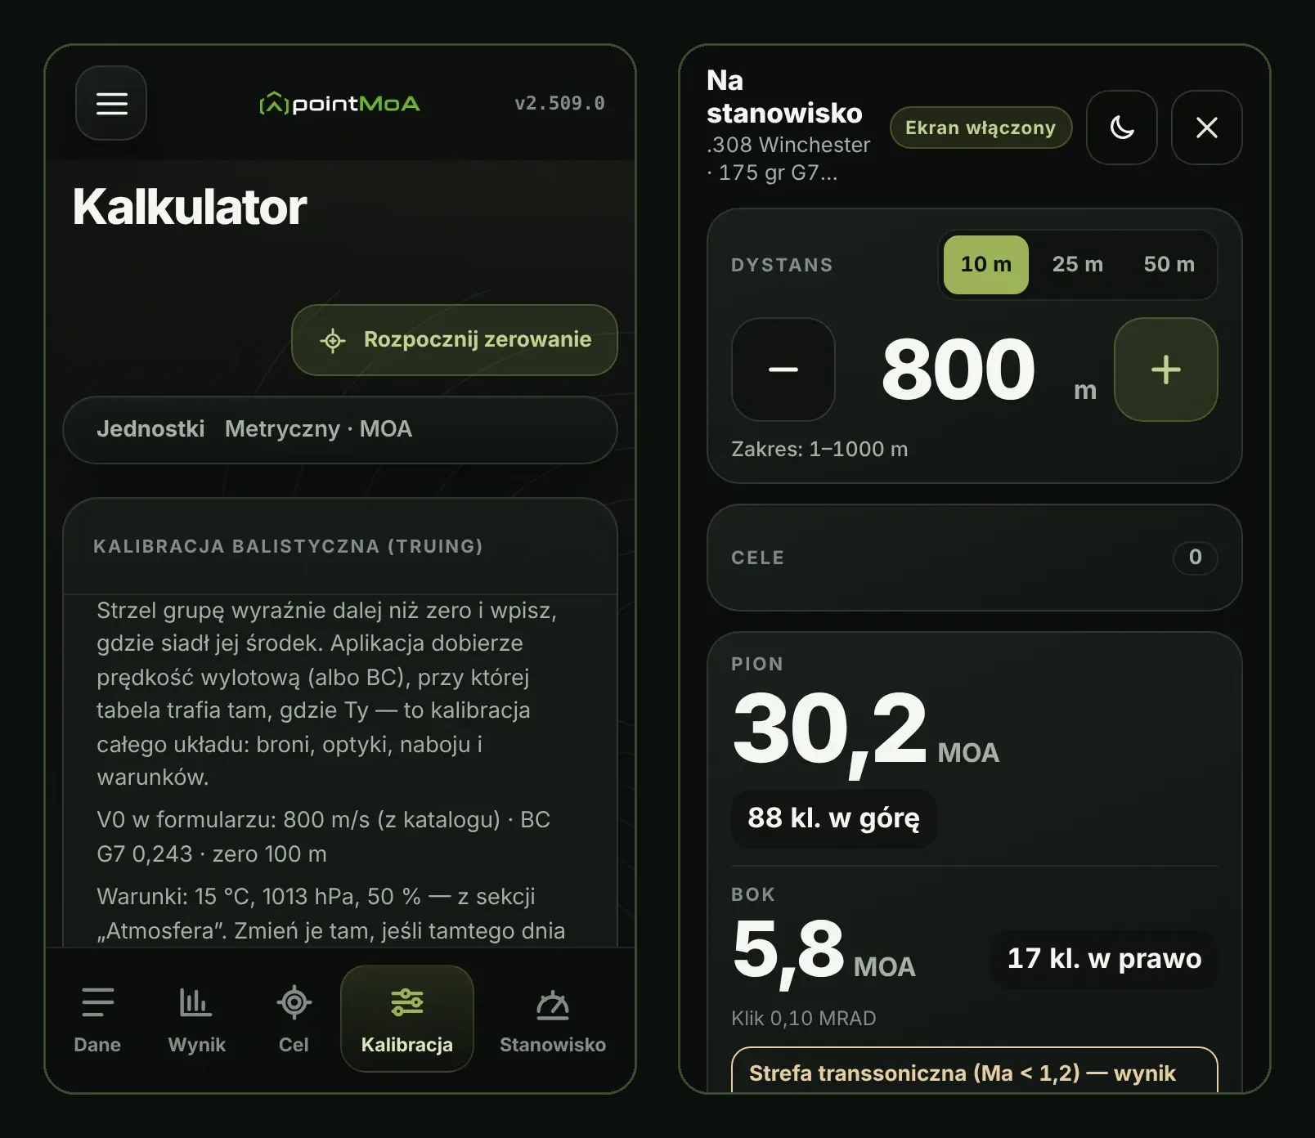Toggle night mode moon icon

1122,128
